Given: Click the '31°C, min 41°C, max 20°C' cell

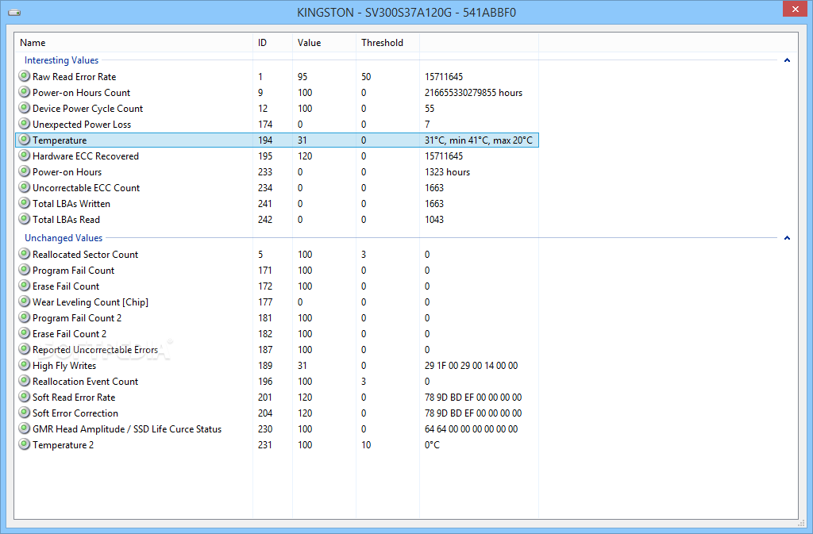Looking at the screenshot, I should [x=478, y=140].
